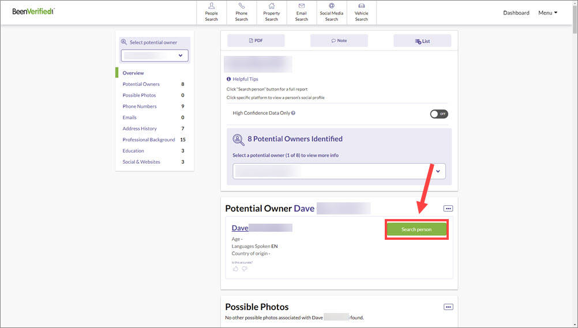Click the magnifier icon beside Select potential owner

124,42
